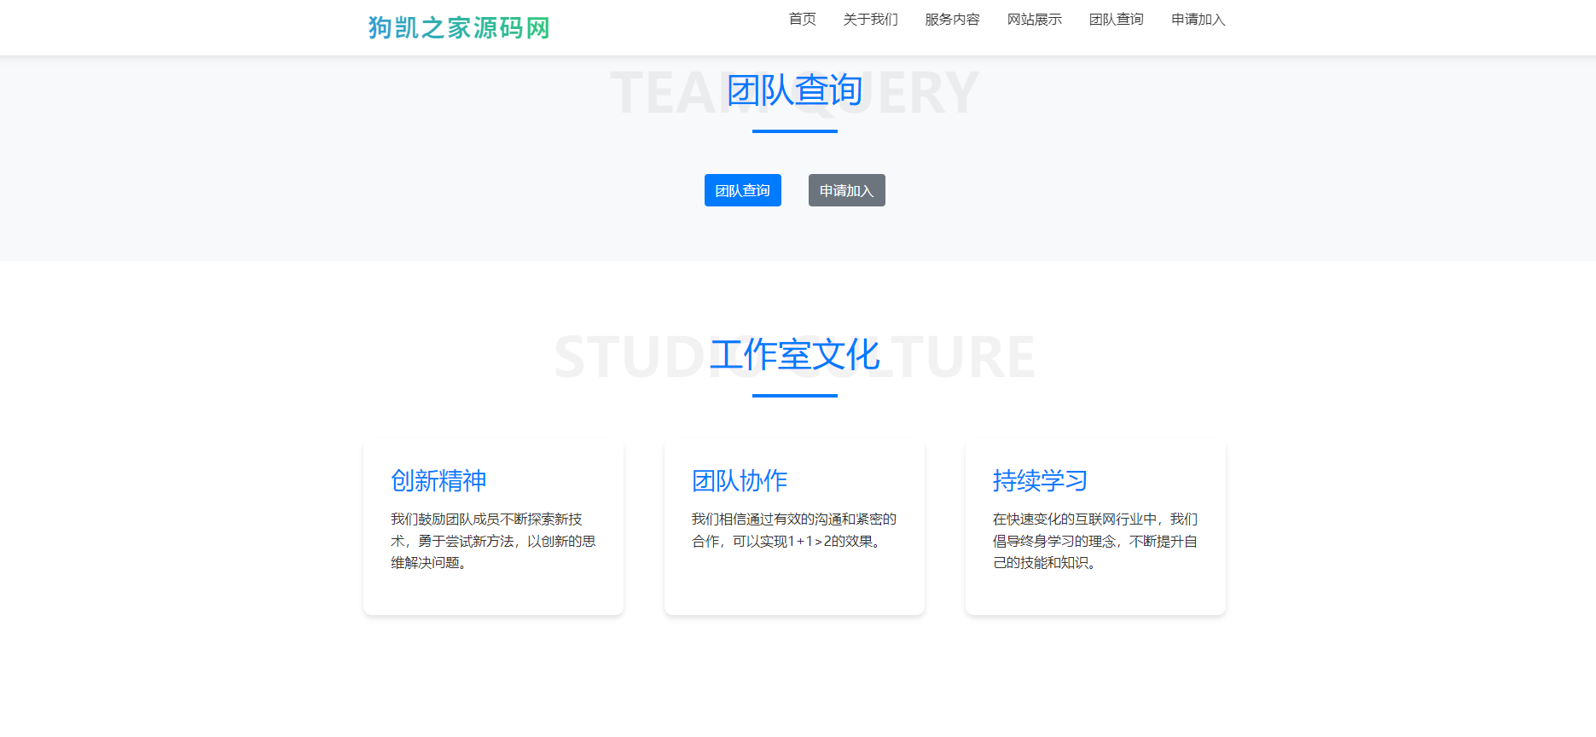Open the 网站展示 navigation link
Image resolution: width=1596 pixels, height=737 pixels.
tap(1034, 20)
